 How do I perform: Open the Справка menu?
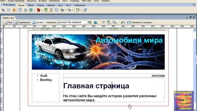[x=105, y=1]
